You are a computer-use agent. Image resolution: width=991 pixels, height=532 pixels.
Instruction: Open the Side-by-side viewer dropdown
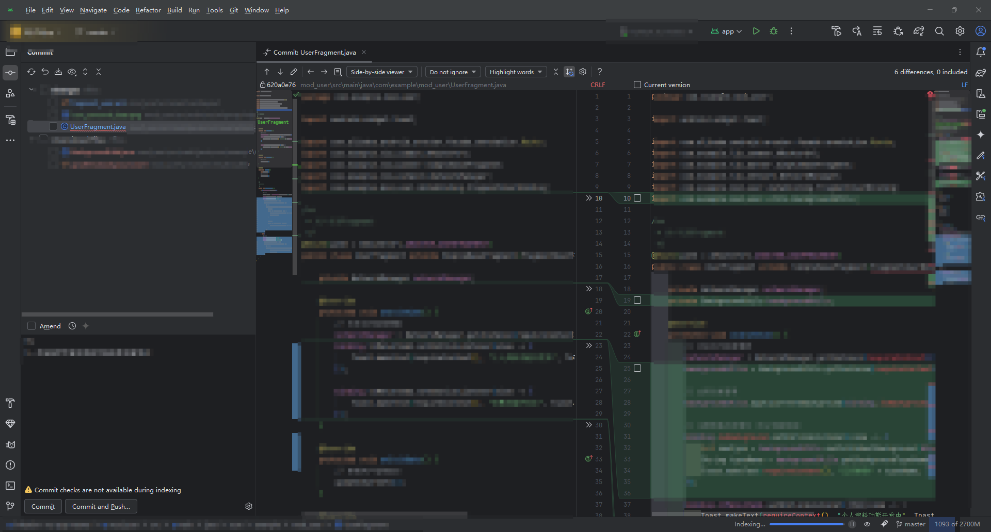tap(382, 72)
